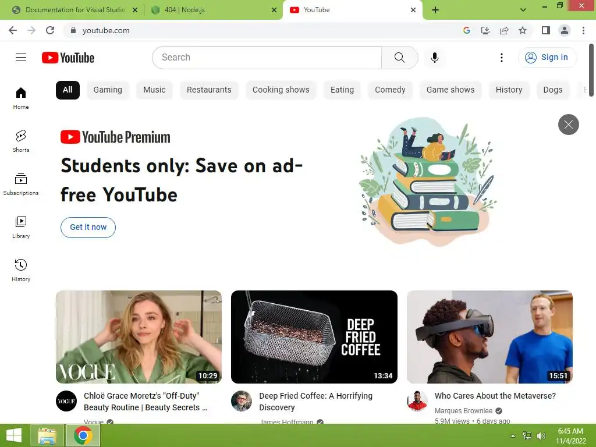Click the Chrome back arrow
The height and width of the screenshot is (447, 596).
tap(13, 30)
